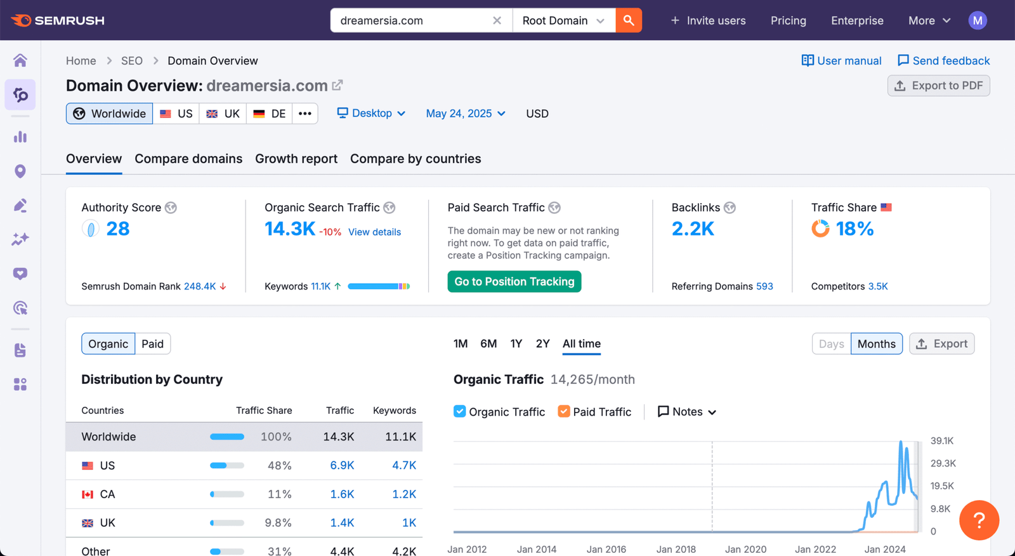Select the UK database
The height and width of the screenshot is (556, 1015).
(x=223, y=114)
